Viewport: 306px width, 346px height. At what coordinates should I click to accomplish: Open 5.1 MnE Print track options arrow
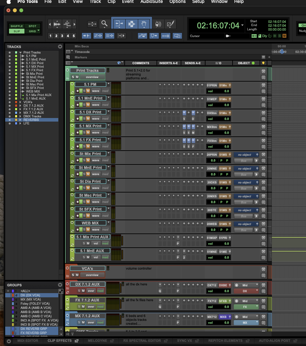109,97
